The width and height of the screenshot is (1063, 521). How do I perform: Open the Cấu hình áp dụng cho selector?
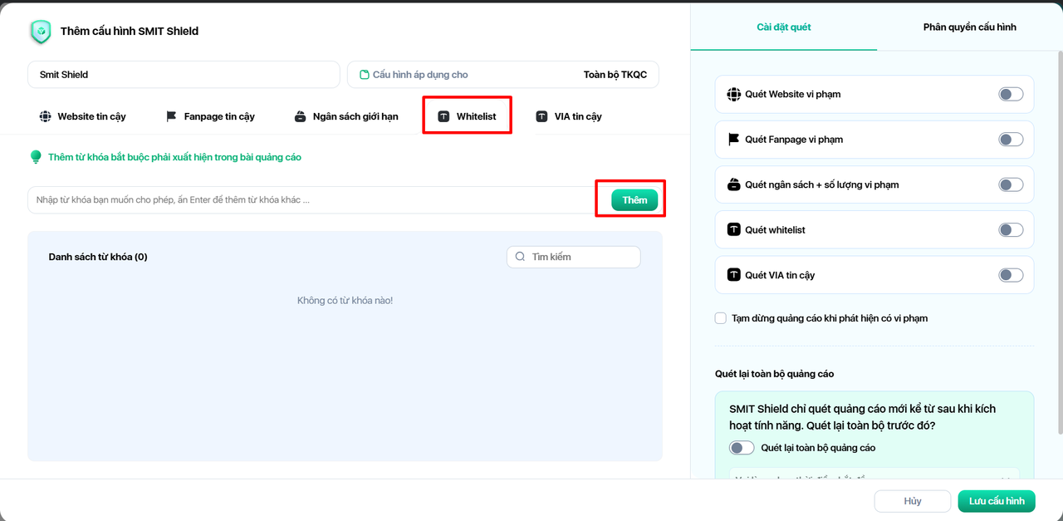click(502, 75)
